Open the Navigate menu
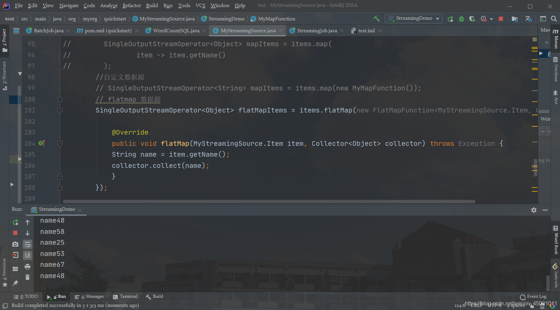The height and width of the screenshot is (310, 560). click(x=69, y=5)
